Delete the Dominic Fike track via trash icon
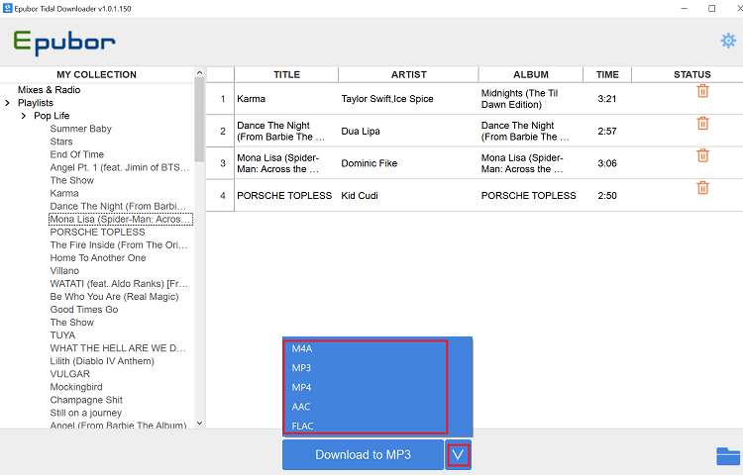This screenshot has height=475, width=743. (x=702, y=155)
